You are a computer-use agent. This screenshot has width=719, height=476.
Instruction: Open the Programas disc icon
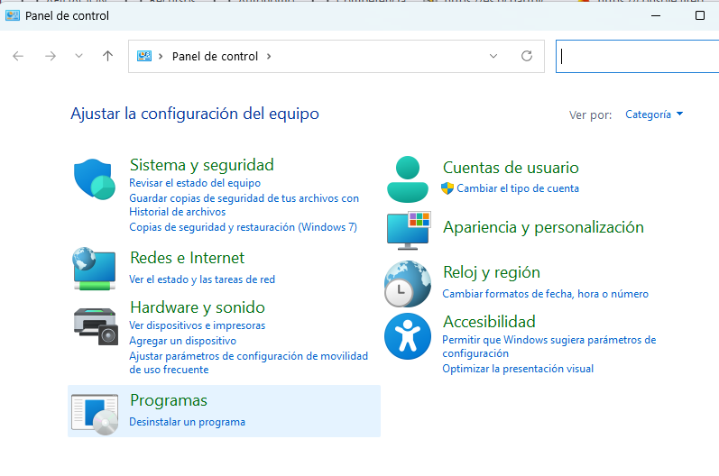95,414
